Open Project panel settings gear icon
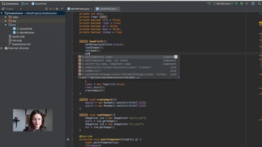 point(57,9)
